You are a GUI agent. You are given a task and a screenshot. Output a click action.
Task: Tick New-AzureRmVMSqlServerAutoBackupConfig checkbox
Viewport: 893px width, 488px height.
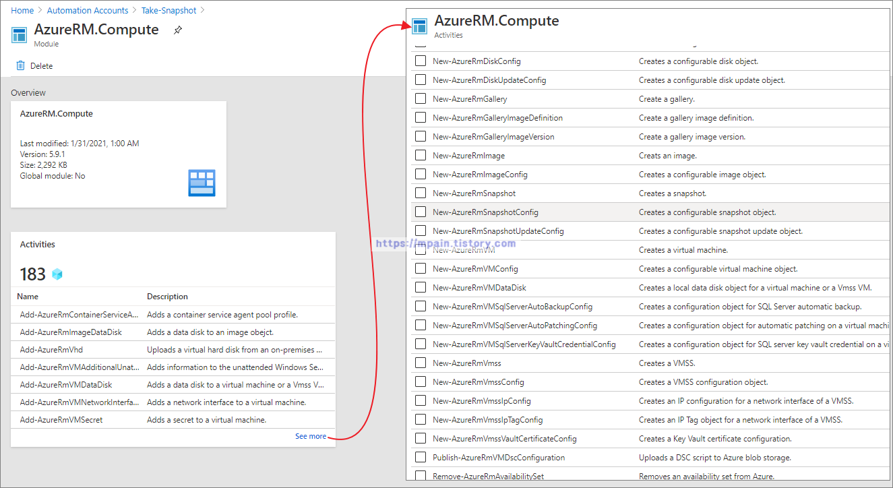click(421, 306)
